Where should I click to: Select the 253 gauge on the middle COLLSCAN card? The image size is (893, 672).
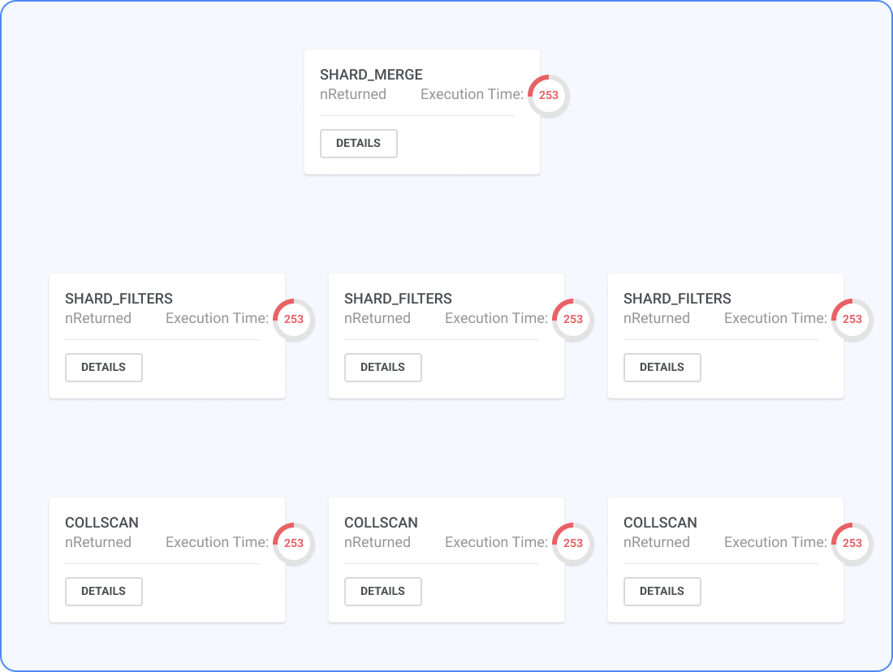pyautogui.click(x=573, y=543)
